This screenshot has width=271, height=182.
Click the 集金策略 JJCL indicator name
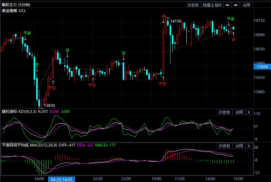coord(14,10)
